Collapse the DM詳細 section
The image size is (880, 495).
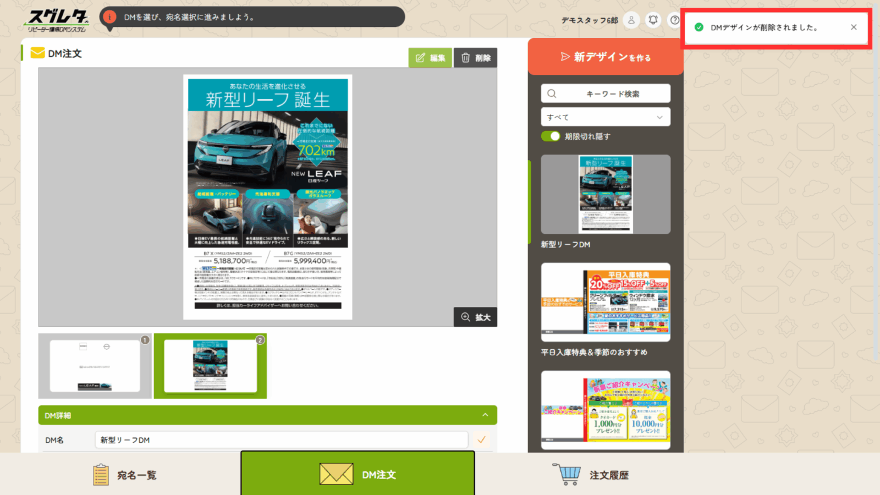(485, 415)
